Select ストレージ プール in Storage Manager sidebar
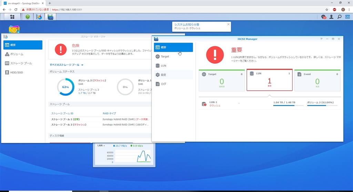The width and height of the screenshot is (353, 192). point(23,63)
